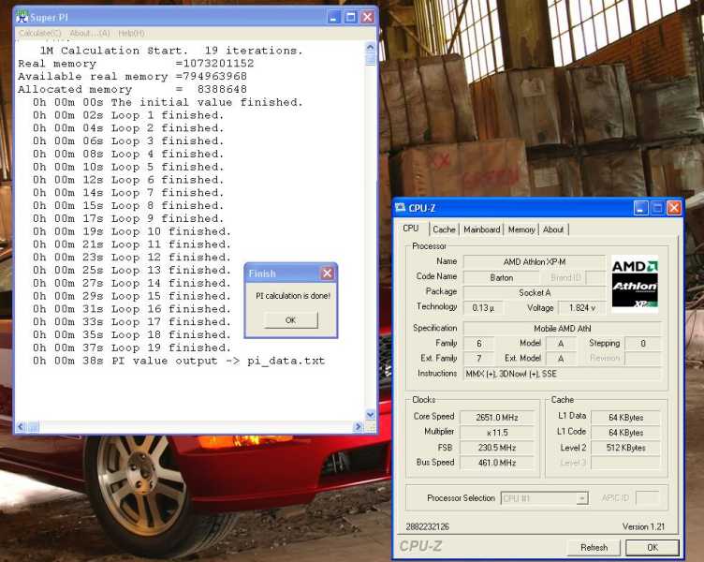Click the Code Name Barton field

tap(502, 277)
